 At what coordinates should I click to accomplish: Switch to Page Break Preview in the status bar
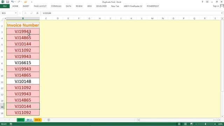pyautogui.click(x=191, y=124)
